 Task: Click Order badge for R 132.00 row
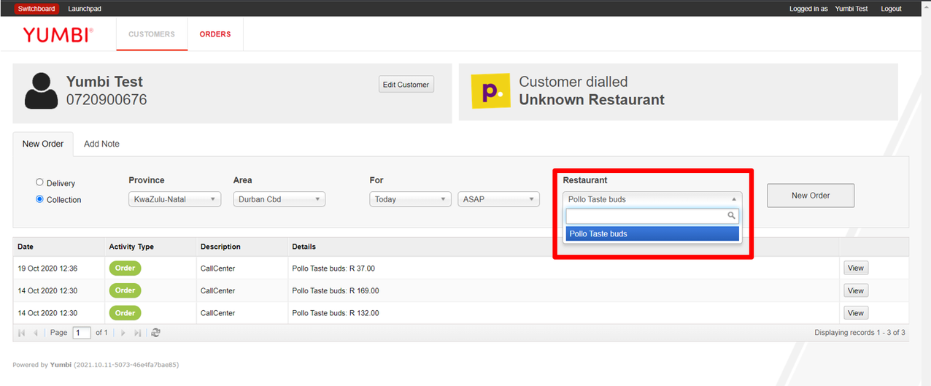pos(125,312)
